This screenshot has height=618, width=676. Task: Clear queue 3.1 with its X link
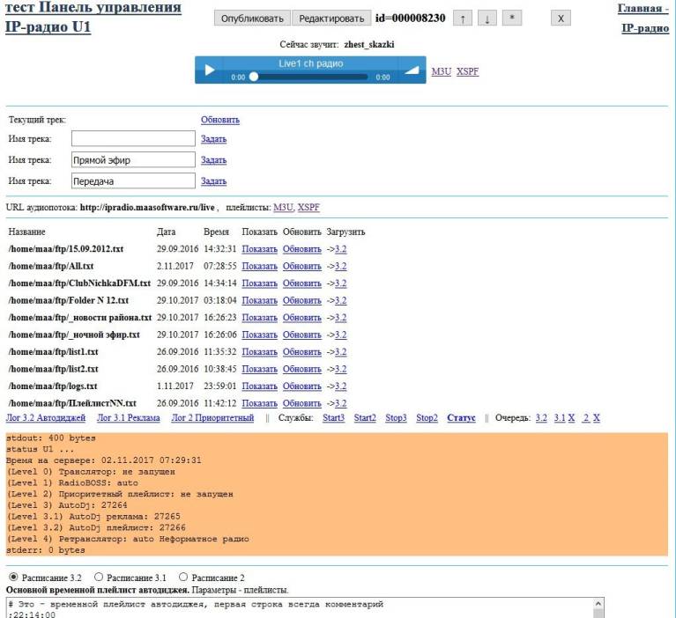click(571, 418)
